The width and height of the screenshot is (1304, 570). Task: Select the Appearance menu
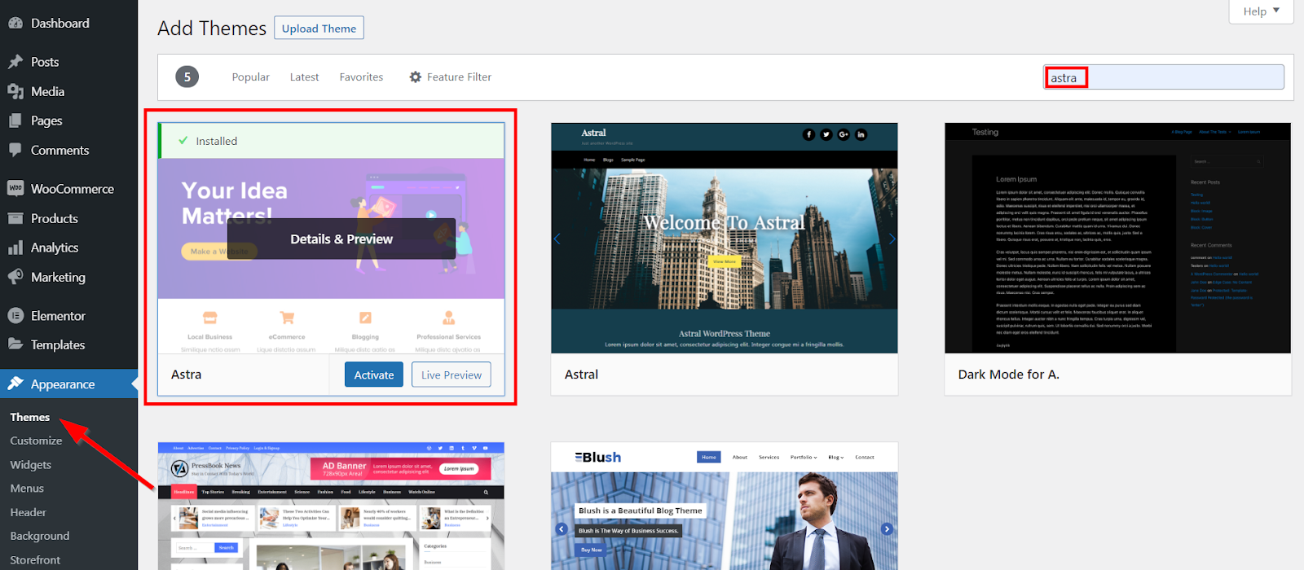tap(69, 384)
